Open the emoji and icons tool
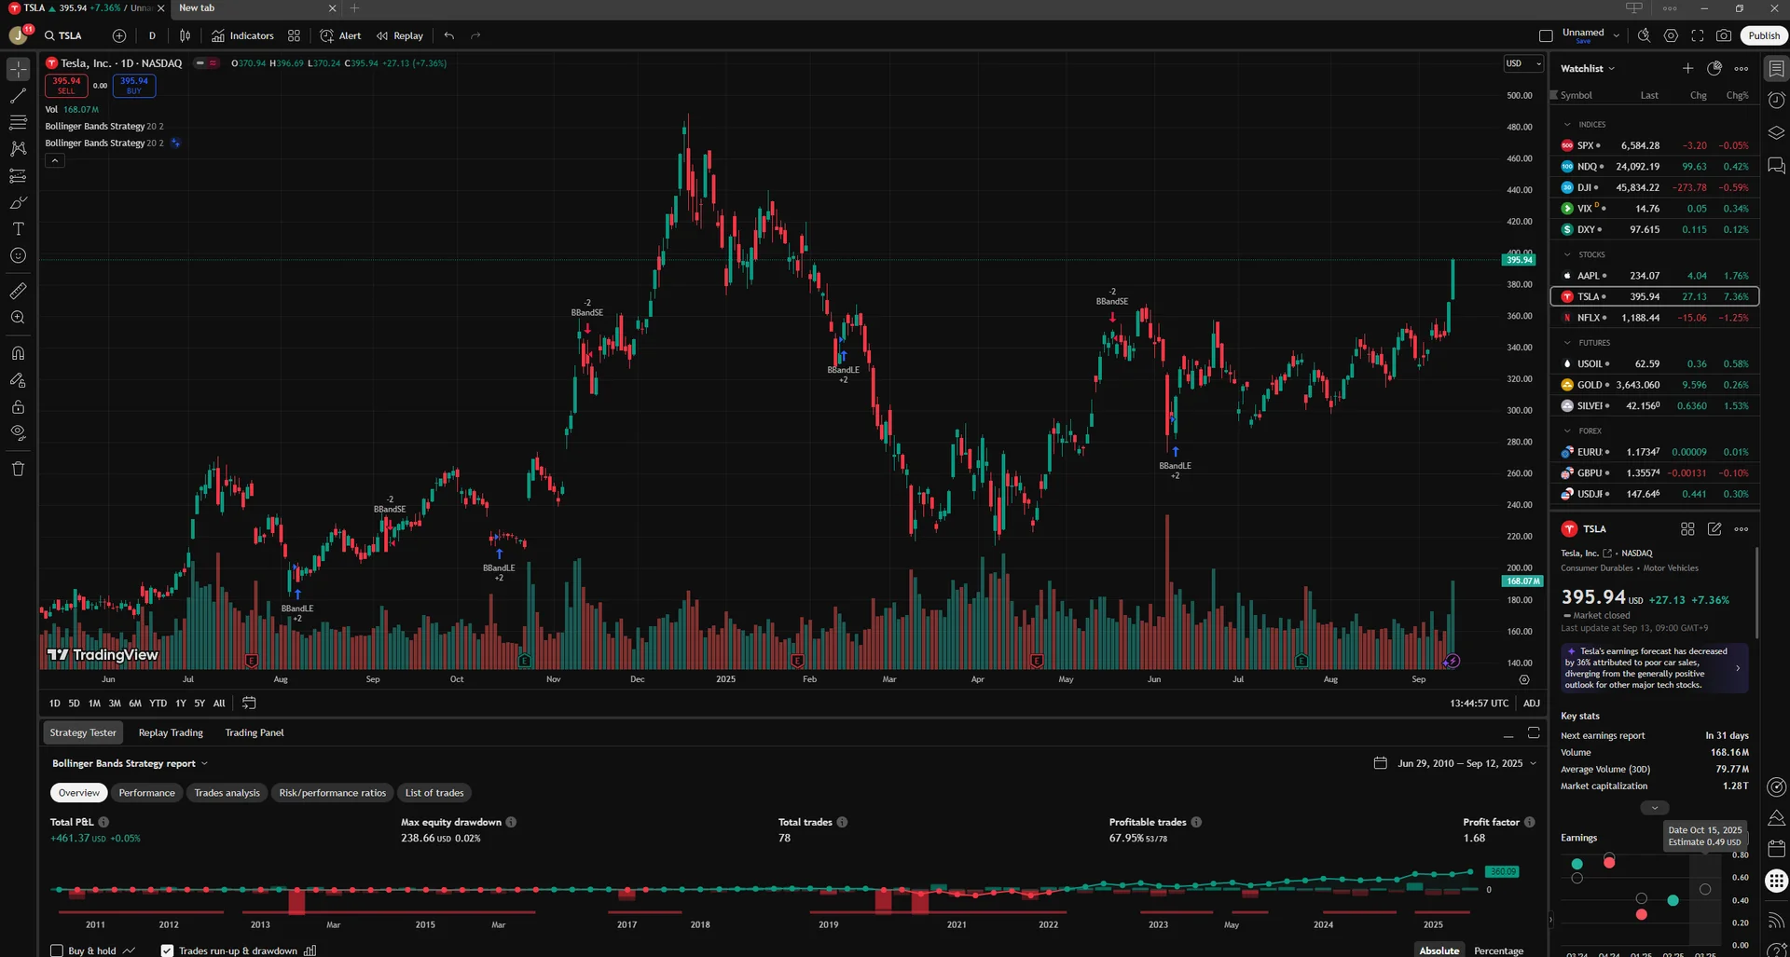The height and width of the screenshot is (957, 1790). point(18,255)
